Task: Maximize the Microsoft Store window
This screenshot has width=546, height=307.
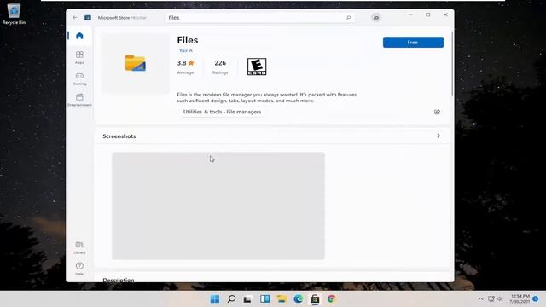Action: tap(428, 14)
